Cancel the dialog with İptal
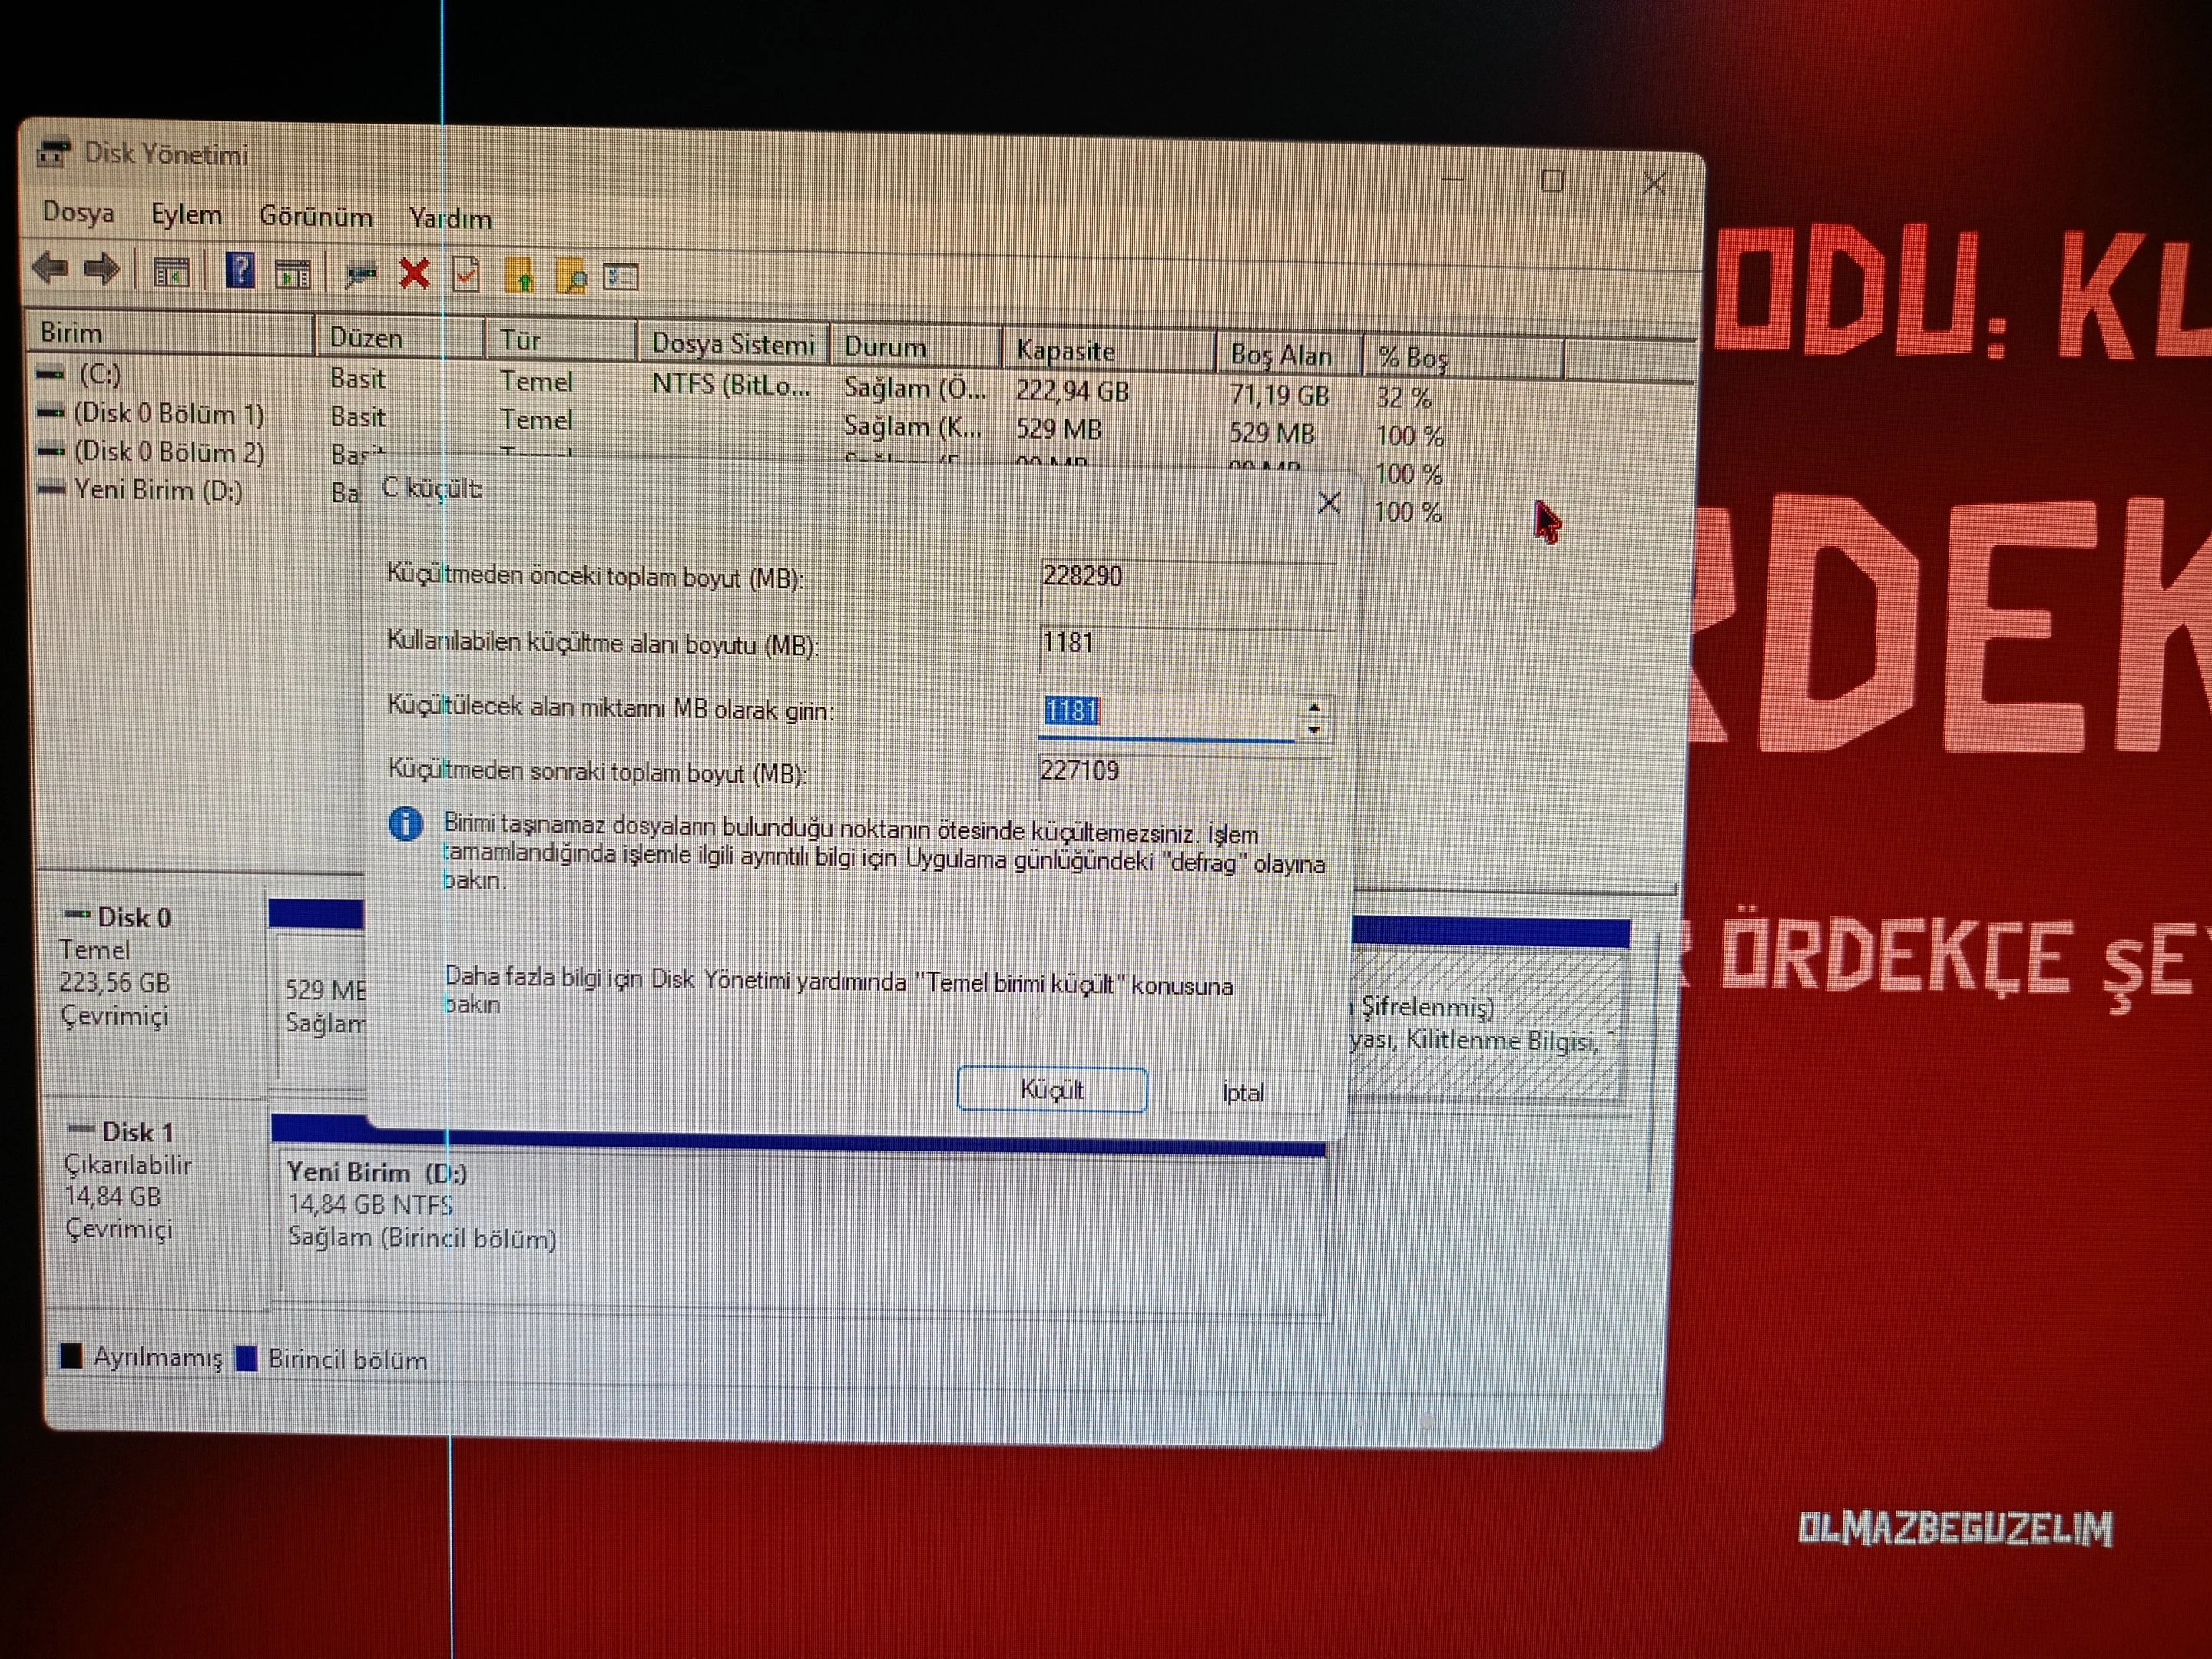 (x=1243, y=1092)
